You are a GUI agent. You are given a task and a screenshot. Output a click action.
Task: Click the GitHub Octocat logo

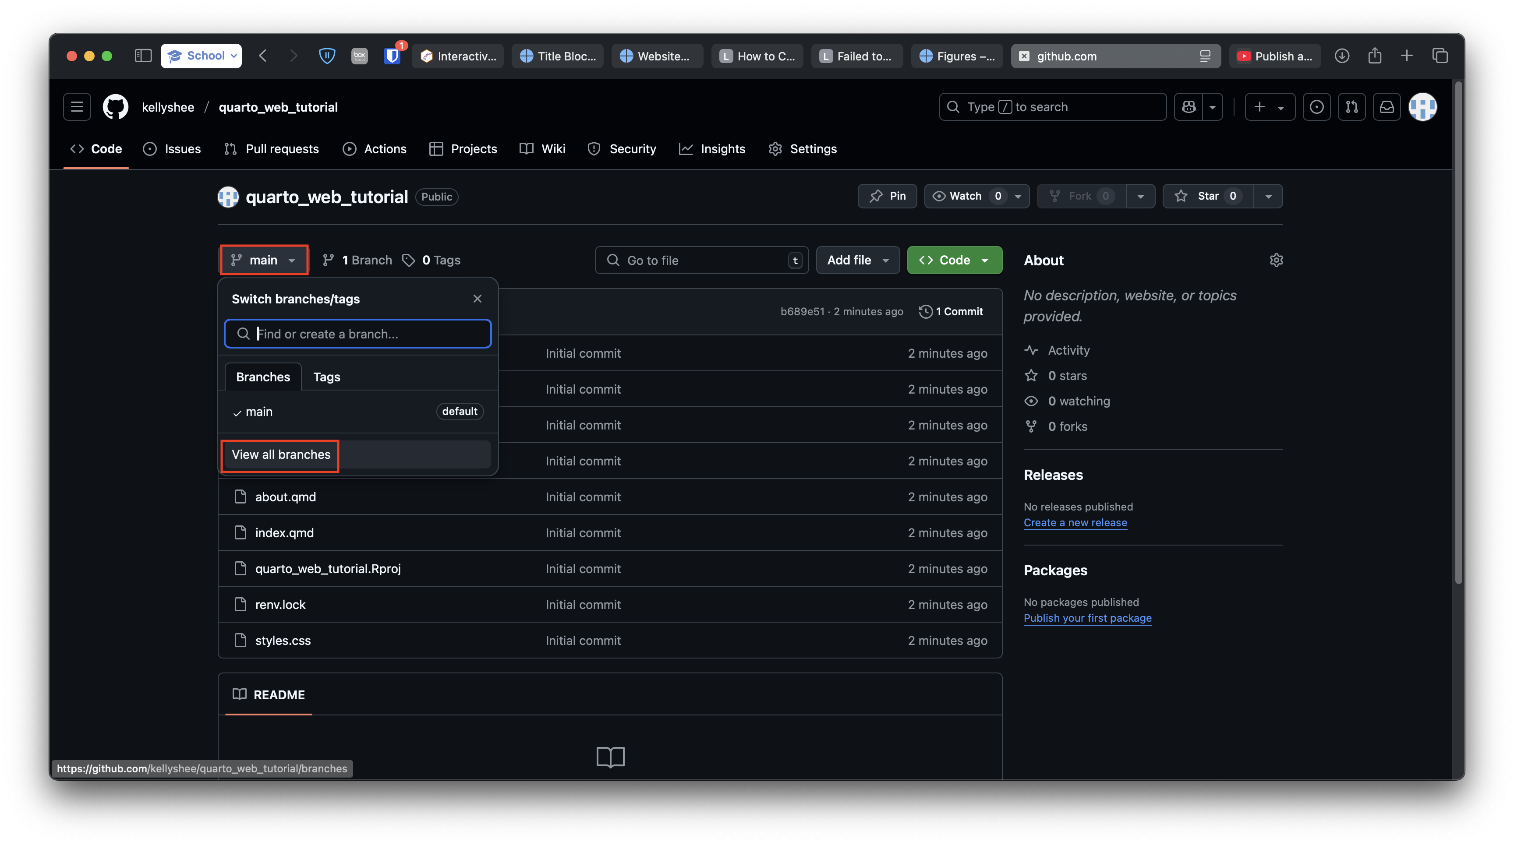[x=116, y=107]
